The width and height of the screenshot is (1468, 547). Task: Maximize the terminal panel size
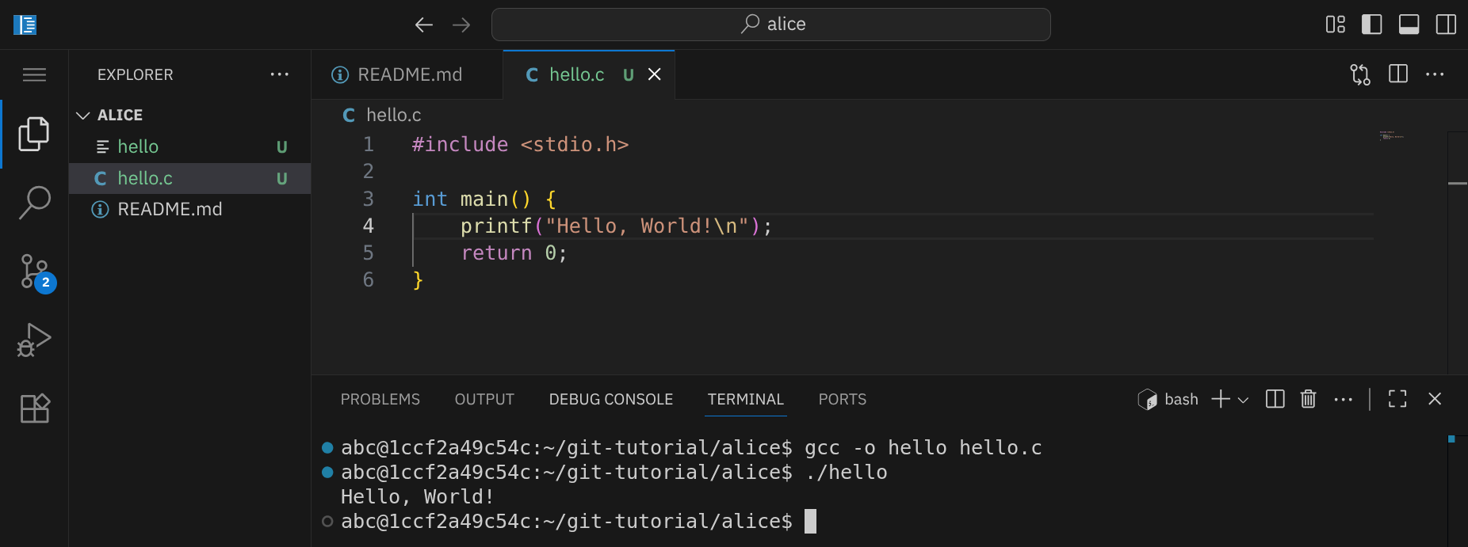pos(1397,399)
